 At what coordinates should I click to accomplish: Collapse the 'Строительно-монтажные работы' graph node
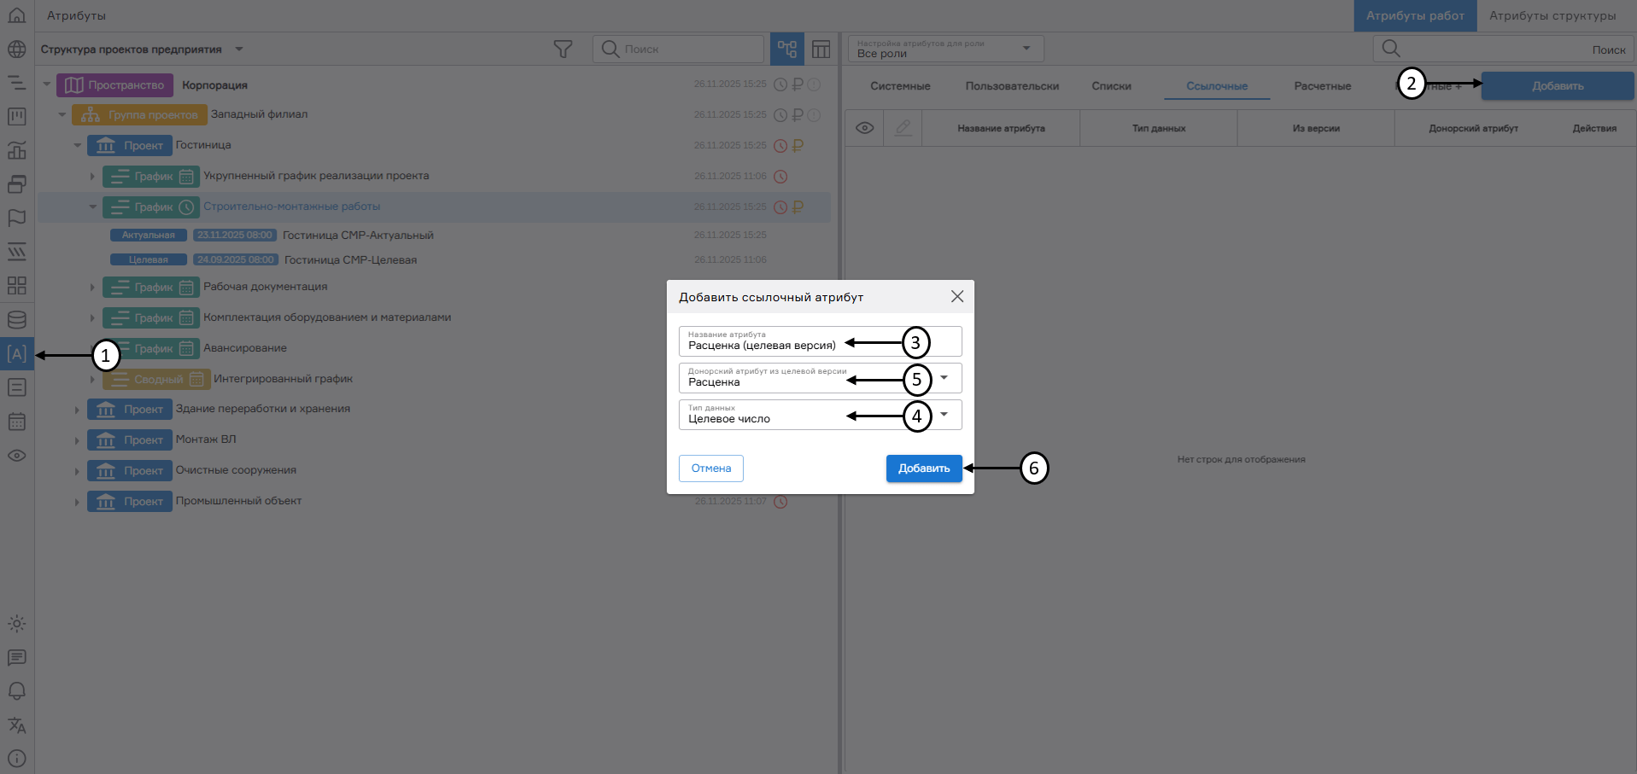[x=93, y=207]
